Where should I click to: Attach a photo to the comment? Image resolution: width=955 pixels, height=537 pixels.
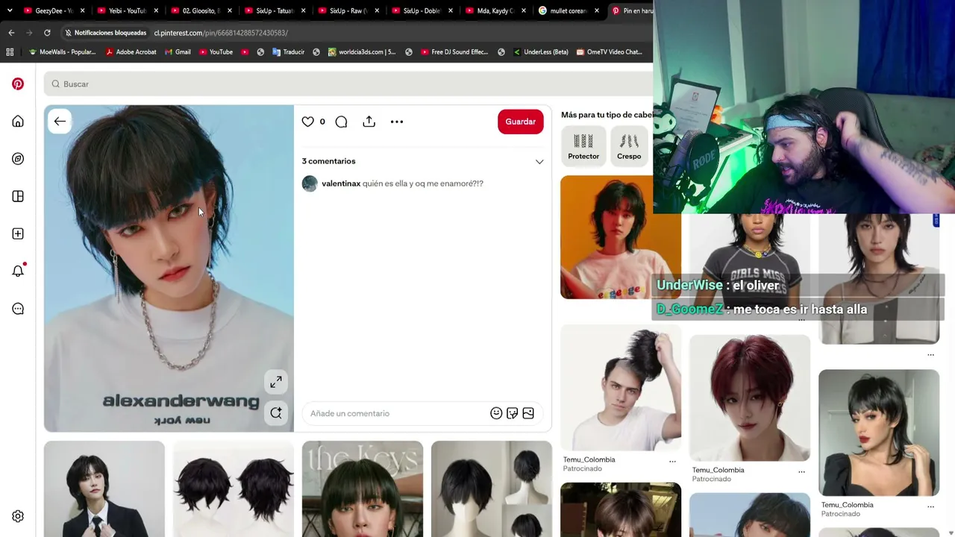(528, 413)
